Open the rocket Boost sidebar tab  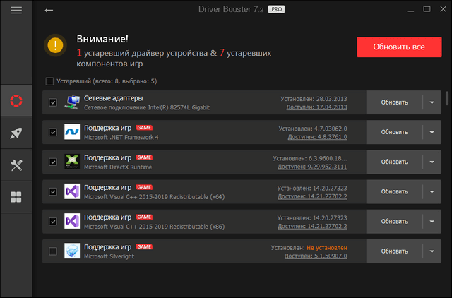pos(16,133)
